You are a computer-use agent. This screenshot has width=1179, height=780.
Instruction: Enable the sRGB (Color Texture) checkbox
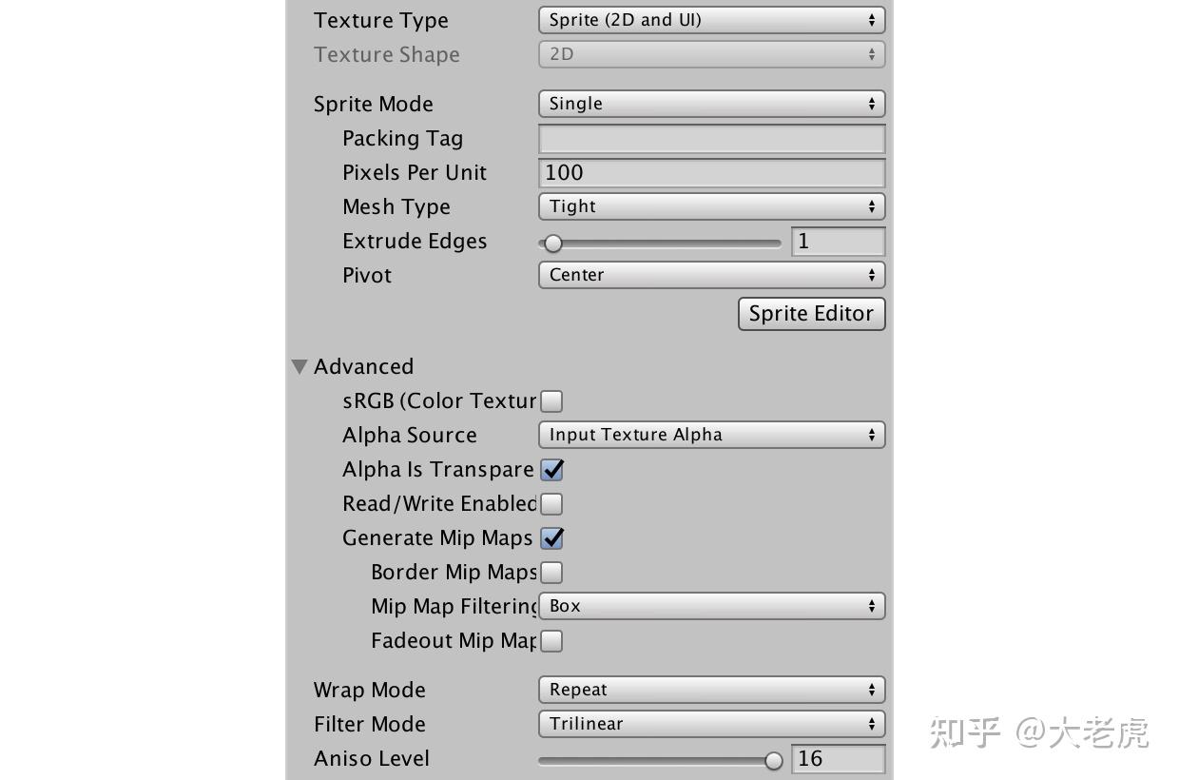(551, 400)
